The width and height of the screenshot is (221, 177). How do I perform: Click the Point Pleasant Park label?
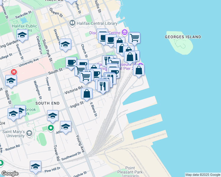[x=130, y=170]
